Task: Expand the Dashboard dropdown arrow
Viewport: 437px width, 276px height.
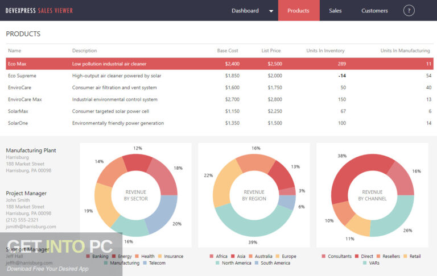Action: 271,11
